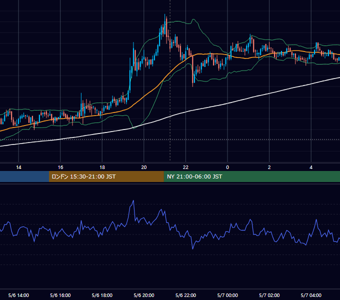Click the hour label 4 on time axis
This screenshot has width=340, height=300.
point(311,167)
